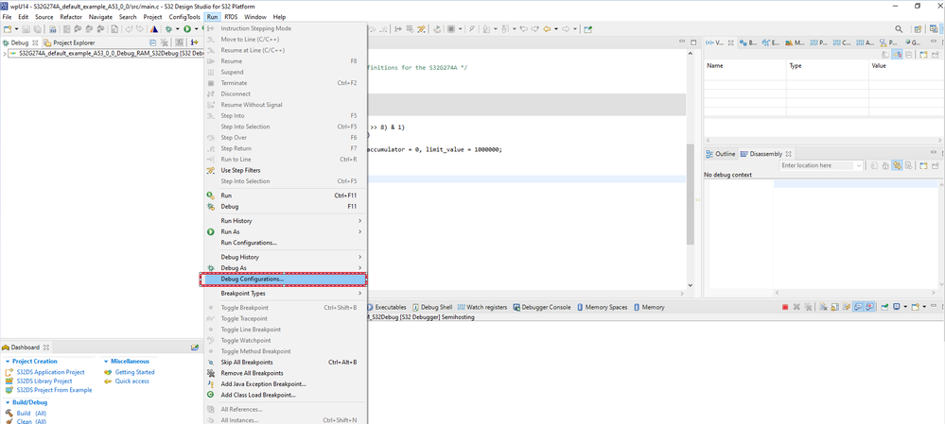This screenshot has width=945, height=424.
Task: Click the S32DS Application Project icon
Action: [x=9, y=372]
